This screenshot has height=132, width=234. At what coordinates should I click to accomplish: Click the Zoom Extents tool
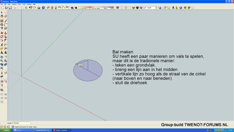2,68
